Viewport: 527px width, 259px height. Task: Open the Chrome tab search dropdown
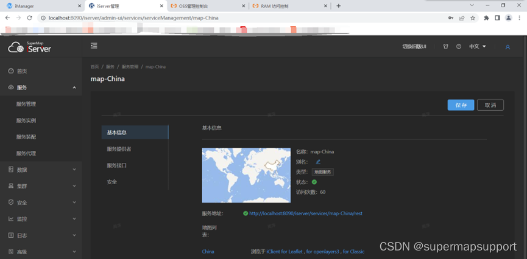[x=472, y=5]
